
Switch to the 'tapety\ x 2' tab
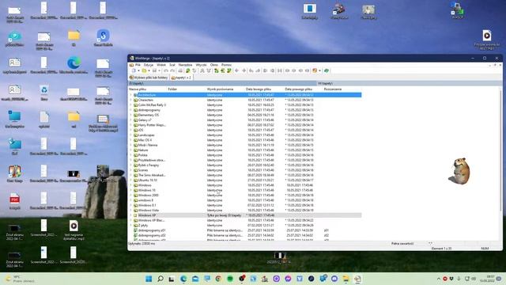(x=181, y=78)
